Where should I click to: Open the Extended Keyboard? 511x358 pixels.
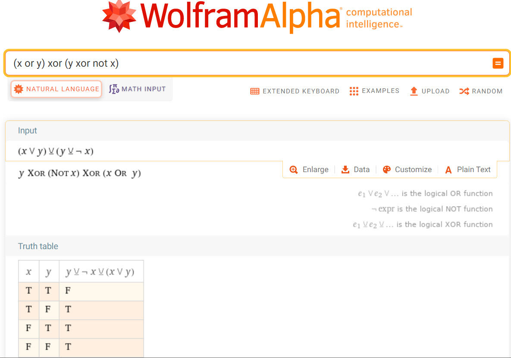click(x=295, y=91)
